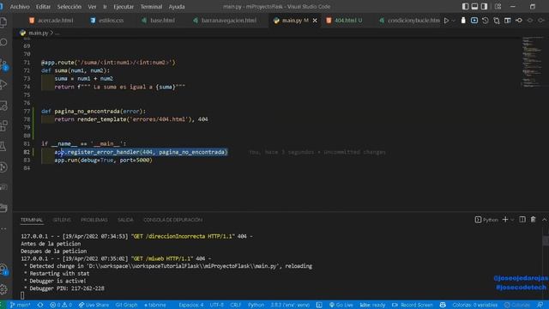The height and width of the screenshot is (309, 549).
Task: Maximize panel with chevron up
Action: click(544, 220)
